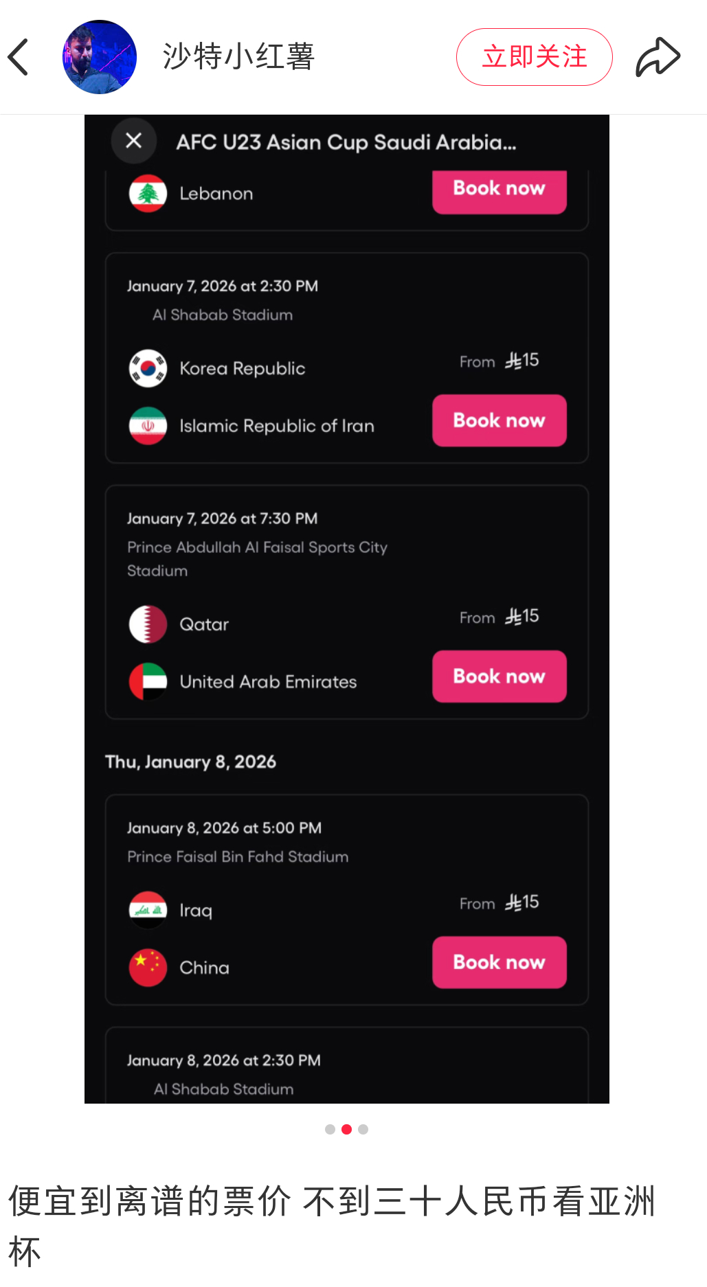The height and width of the screenshot is (1287, 707).
Task: Tap the United Arab Emirates flag icon
Action: (x=147, y=681)
